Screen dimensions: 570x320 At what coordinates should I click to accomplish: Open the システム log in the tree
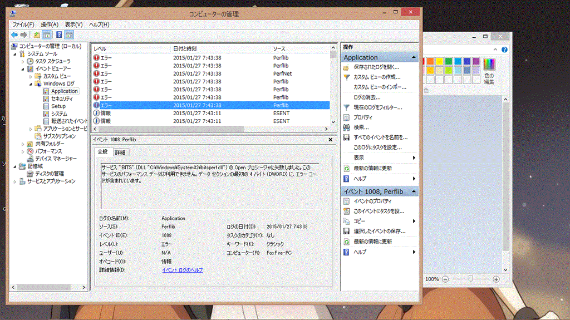tap(59, 114)
